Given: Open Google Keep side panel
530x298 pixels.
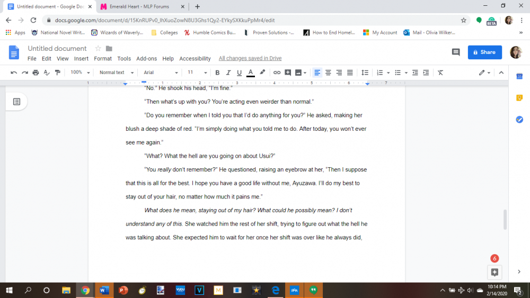Looking at the screenshot, I should [519, 98].
